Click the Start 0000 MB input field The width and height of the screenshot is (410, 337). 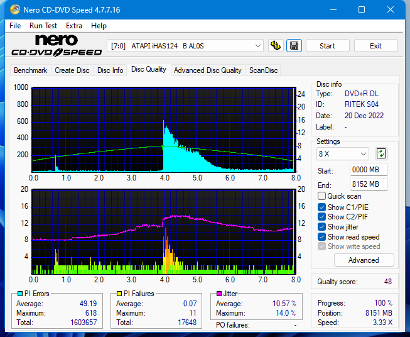pos(369,170)
